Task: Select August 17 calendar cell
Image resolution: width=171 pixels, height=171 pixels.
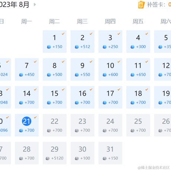Action: [110, 97]
